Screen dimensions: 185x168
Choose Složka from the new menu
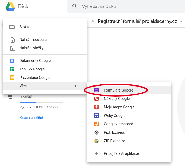click(45, 27)
